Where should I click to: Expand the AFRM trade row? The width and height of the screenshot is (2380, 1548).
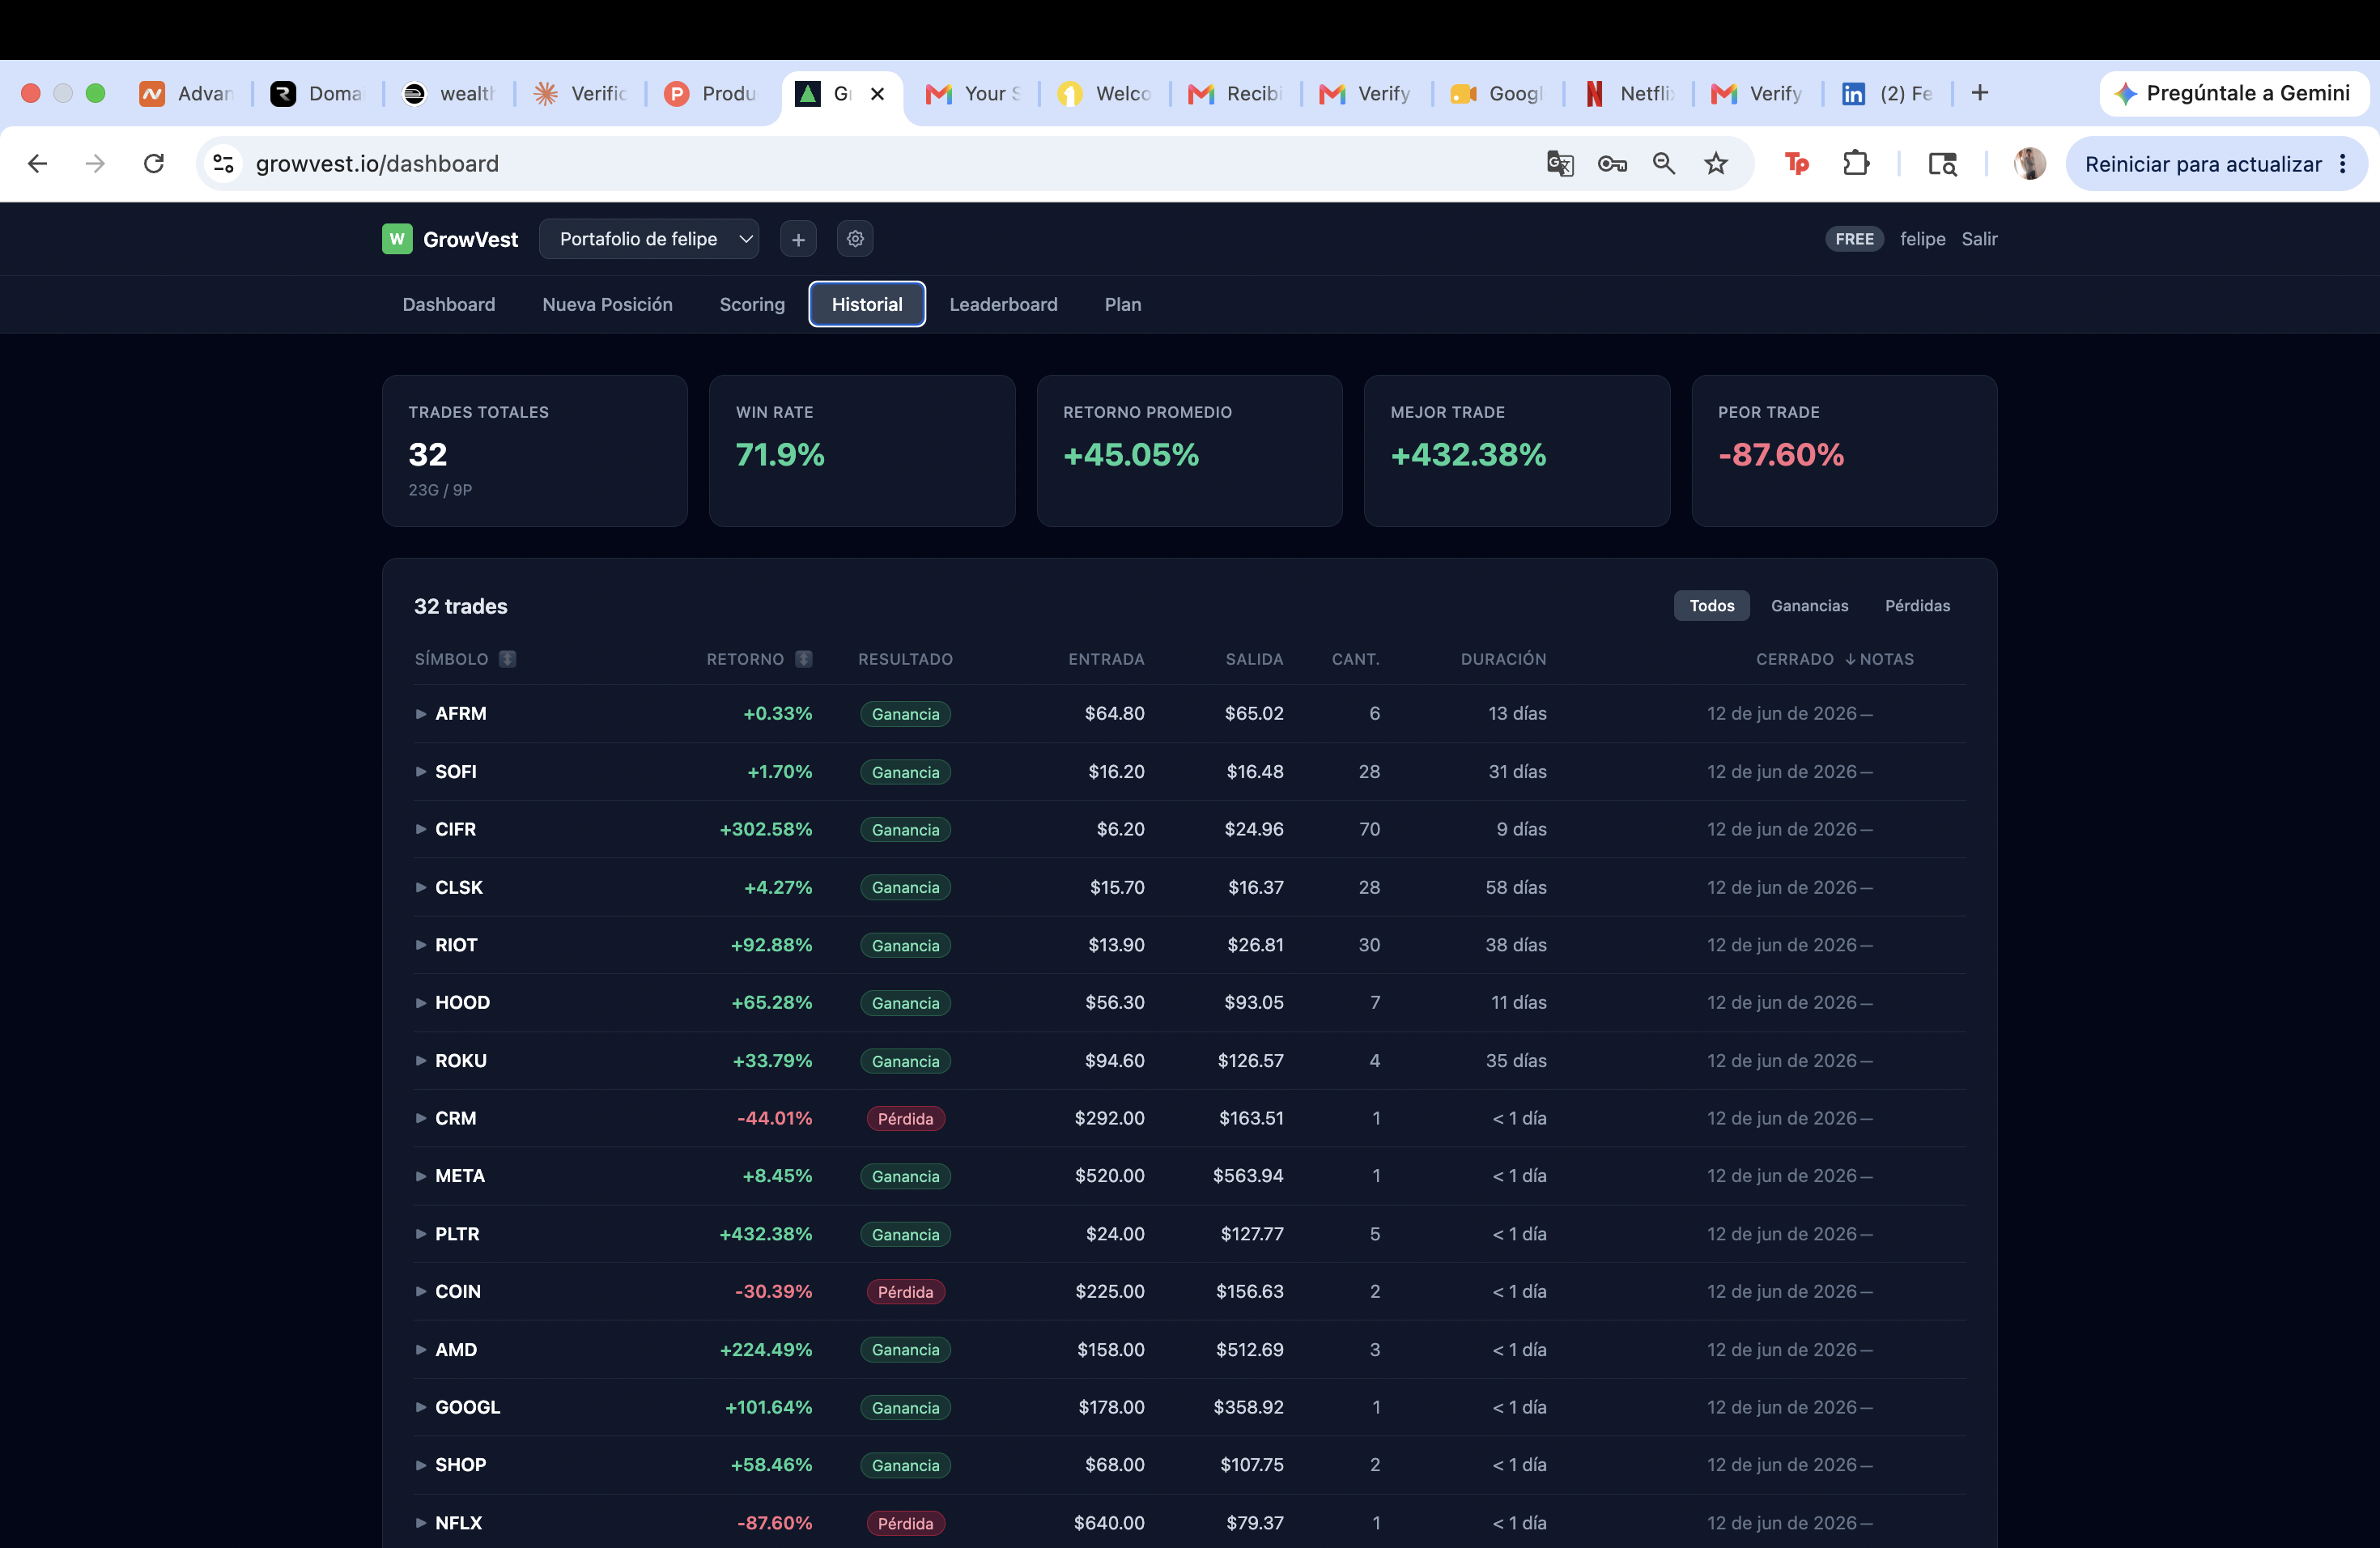(421, 714)
